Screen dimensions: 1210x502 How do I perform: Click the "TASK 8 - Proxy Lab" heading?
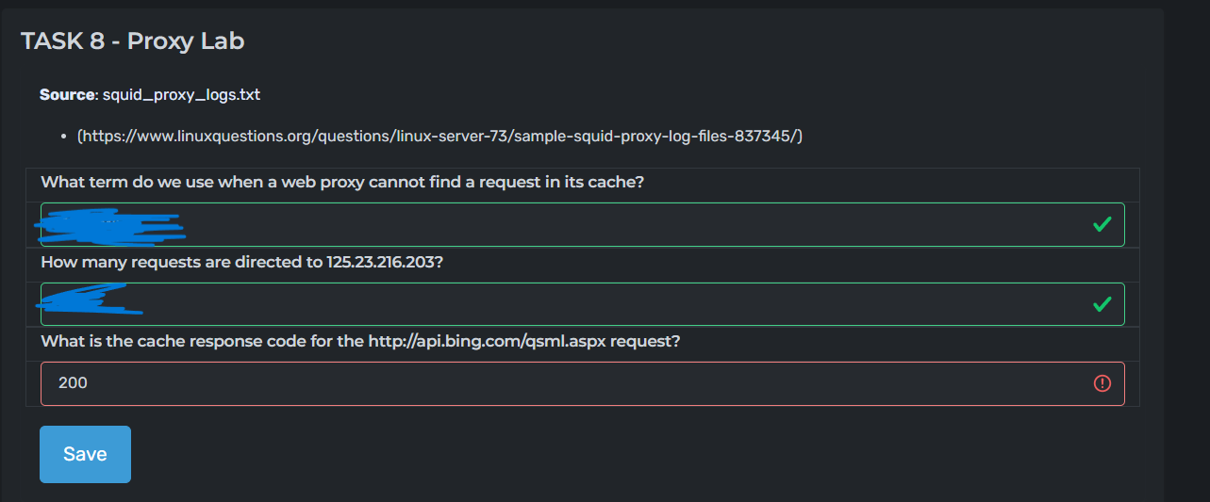coord(133,40)
